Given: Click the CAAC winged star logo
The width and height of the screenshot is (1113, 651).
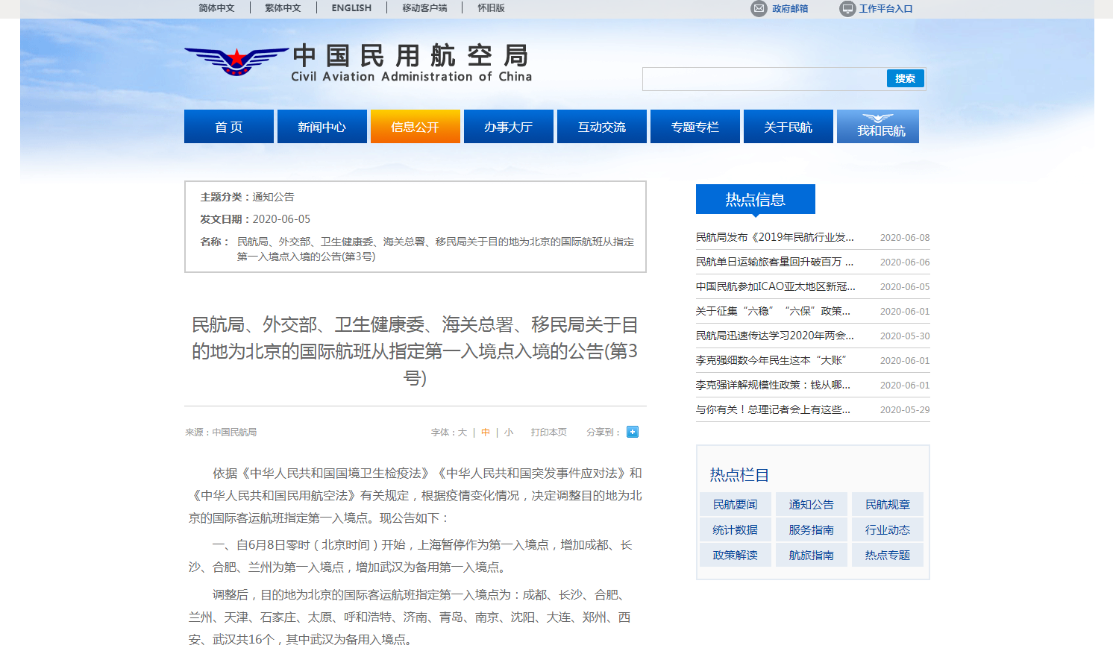Looking at the screenshot, I should click(x=236, y=61).
